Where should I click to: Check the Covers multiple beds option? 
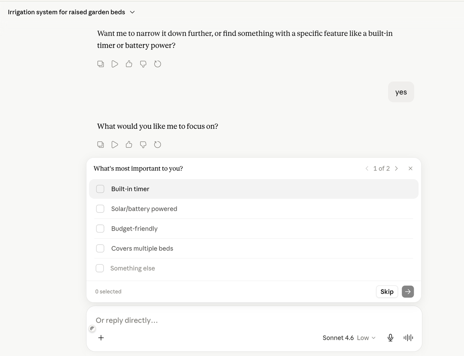click(x=100, y=248)
